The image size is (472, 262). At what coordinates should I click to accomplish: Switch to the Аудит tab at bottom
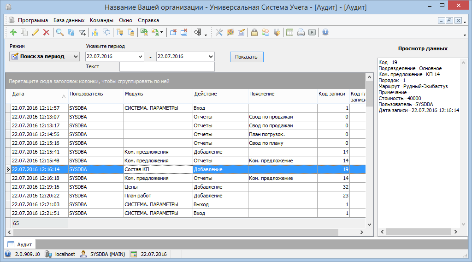click(x=20, y=244)
